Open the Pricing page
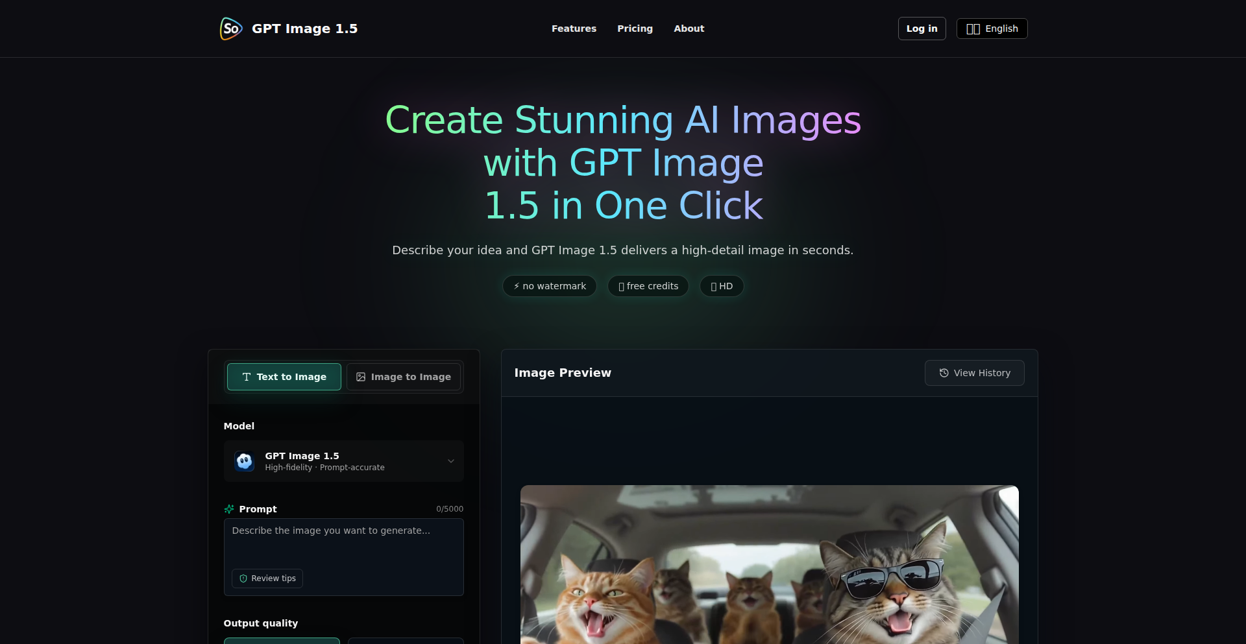The width and height of the screenshot is (1246, 644). pyautogui.click(x=635, y=29)
